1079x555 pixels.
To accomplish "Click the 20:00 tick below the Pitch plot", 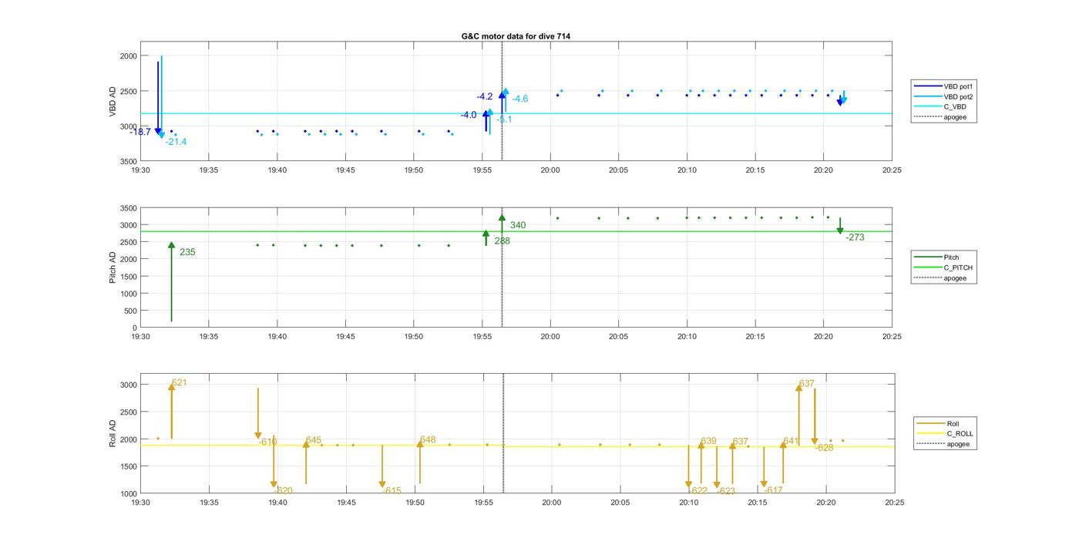I will click(550, 337).
